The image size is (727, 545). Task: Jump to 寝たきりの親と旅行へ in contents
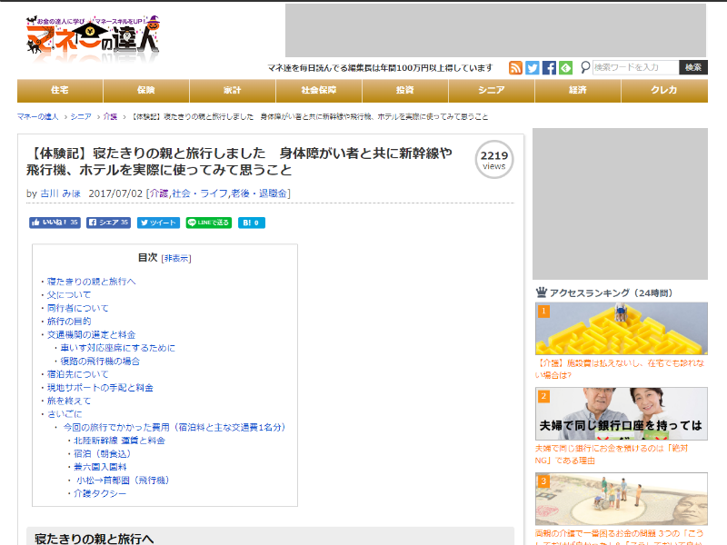tap(92, 282)
